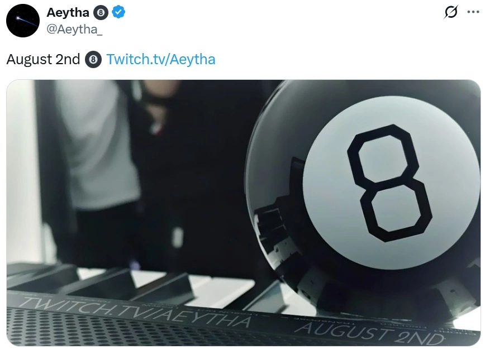Click the large number 8 on ball
The image size is (485, 355).
(x=389, y=183)
